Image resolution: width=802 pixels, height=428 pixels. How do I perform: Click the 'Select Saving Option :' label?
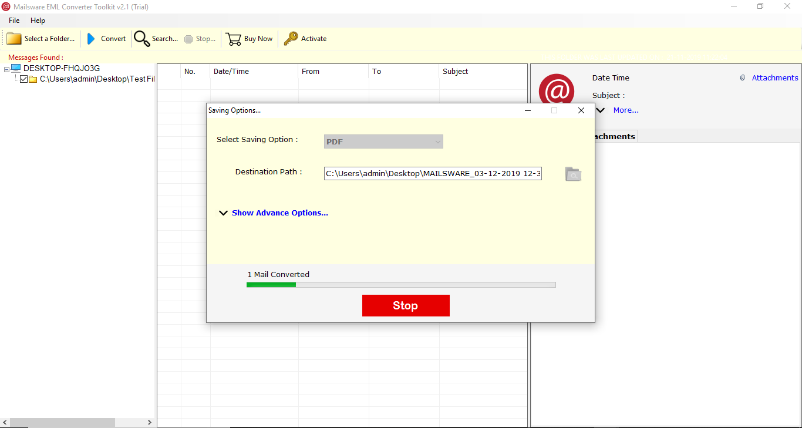257,140
